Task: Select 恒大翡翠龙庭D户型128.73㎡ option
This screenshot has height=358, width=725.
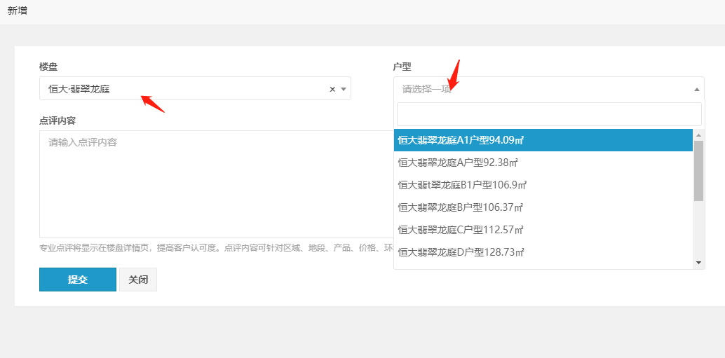Action: 543,252
